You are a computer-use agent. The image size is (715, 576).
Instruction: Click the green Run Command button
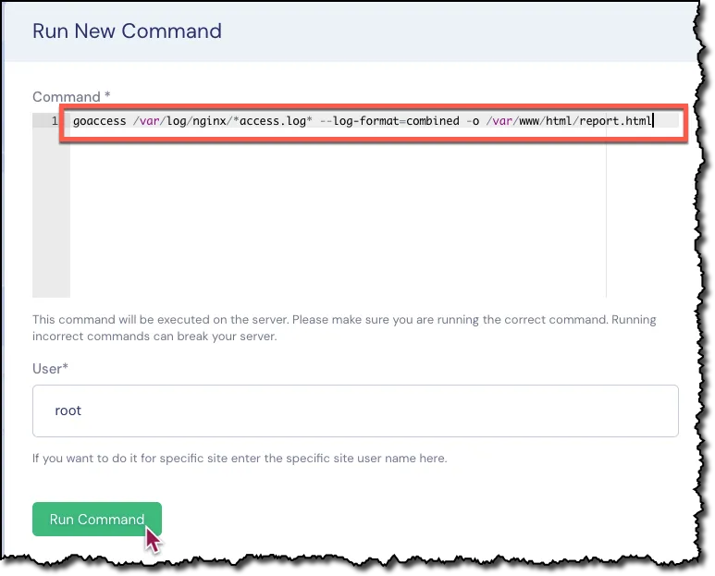point(97,519)
